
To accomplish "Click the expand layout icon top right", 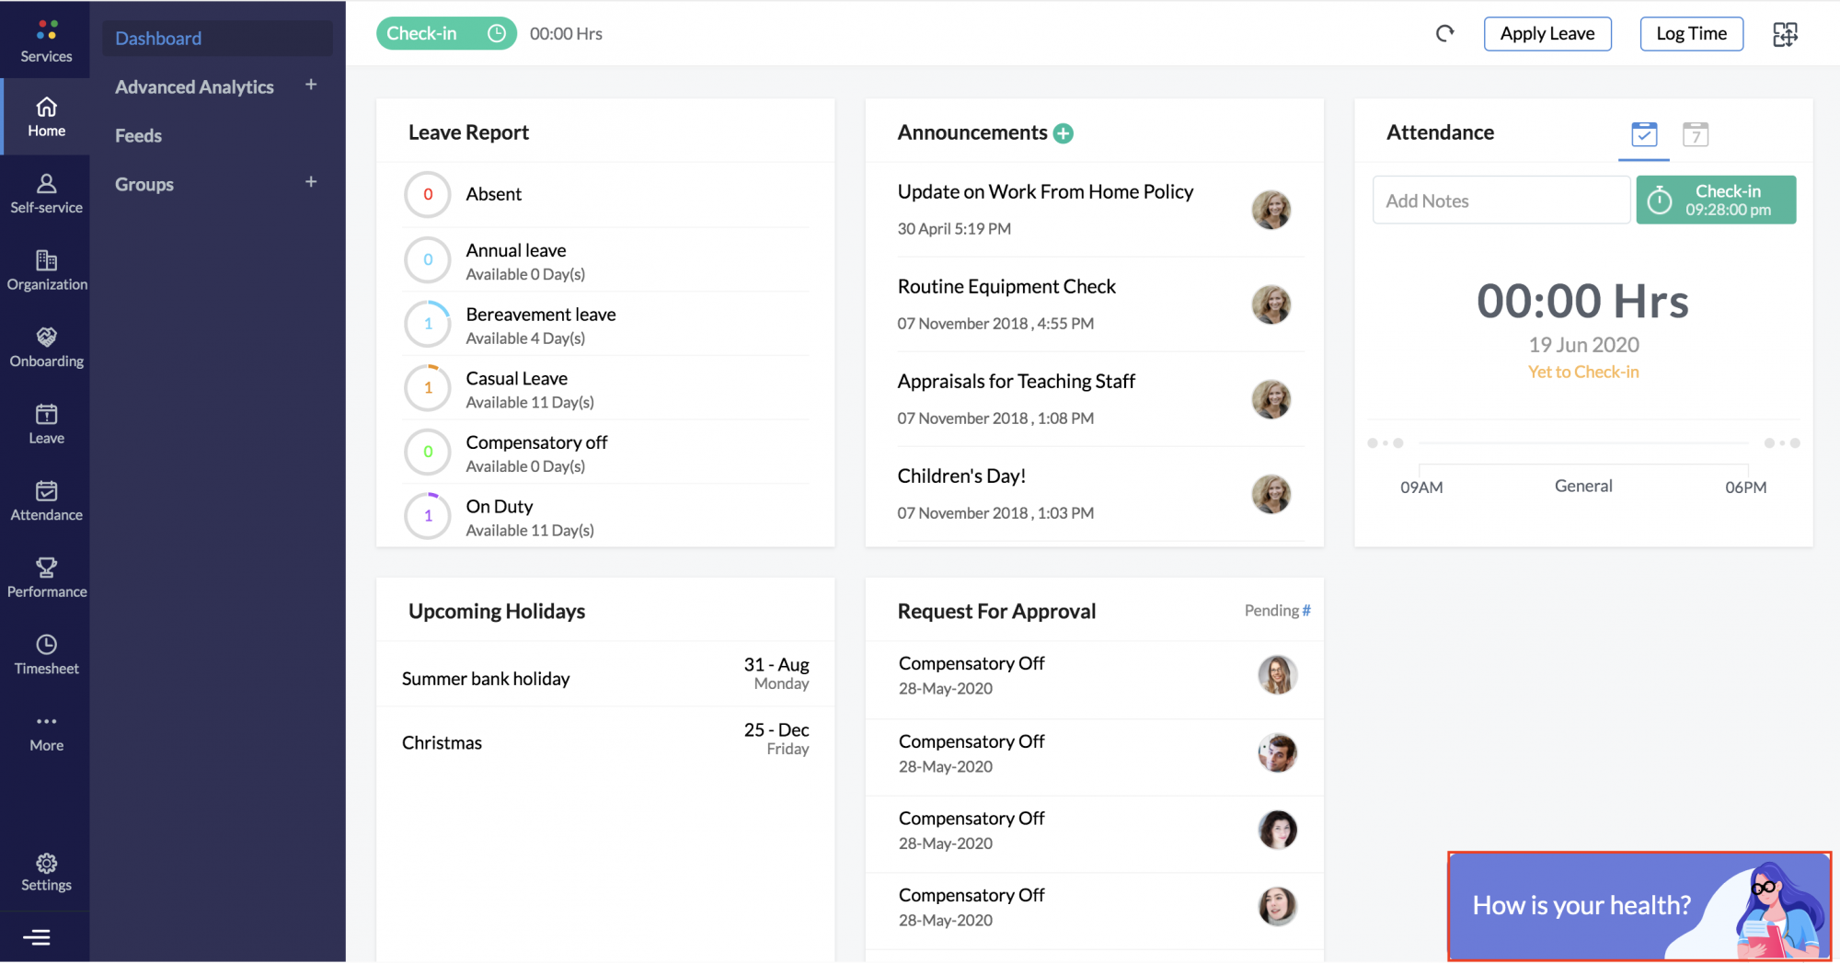I will coord(1785,34).
